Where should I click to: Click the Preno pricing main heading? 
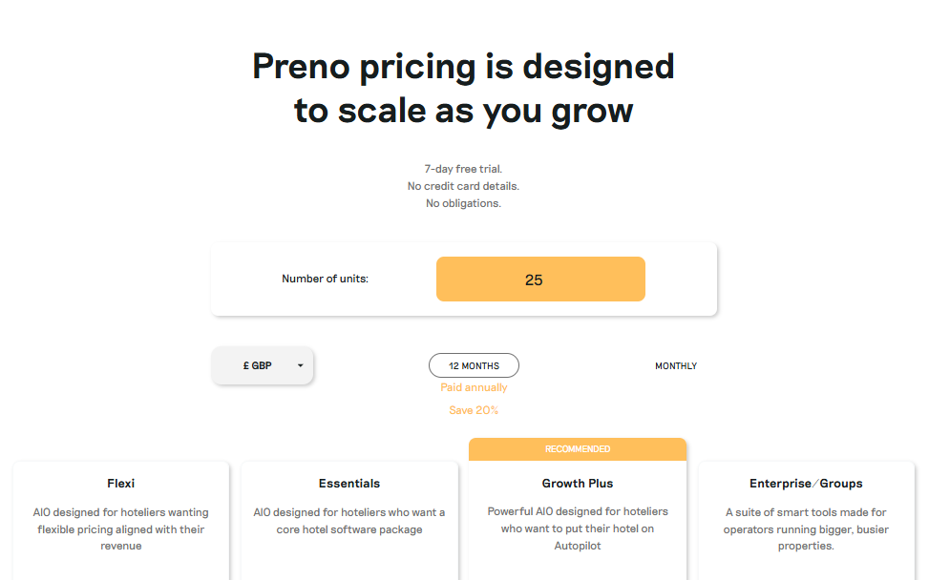(463, 88)
